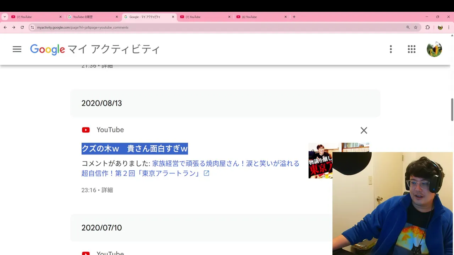Open the Chrome profile avatar in the toolbar

[440, 27]
